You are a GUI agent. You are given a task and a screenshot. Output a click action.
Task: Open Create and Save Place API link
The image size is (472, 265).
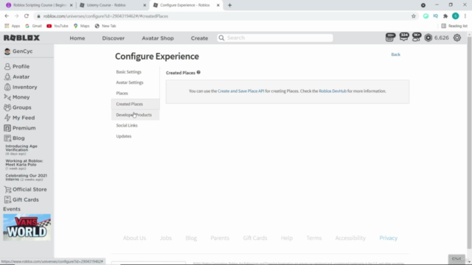coord(241,91)
